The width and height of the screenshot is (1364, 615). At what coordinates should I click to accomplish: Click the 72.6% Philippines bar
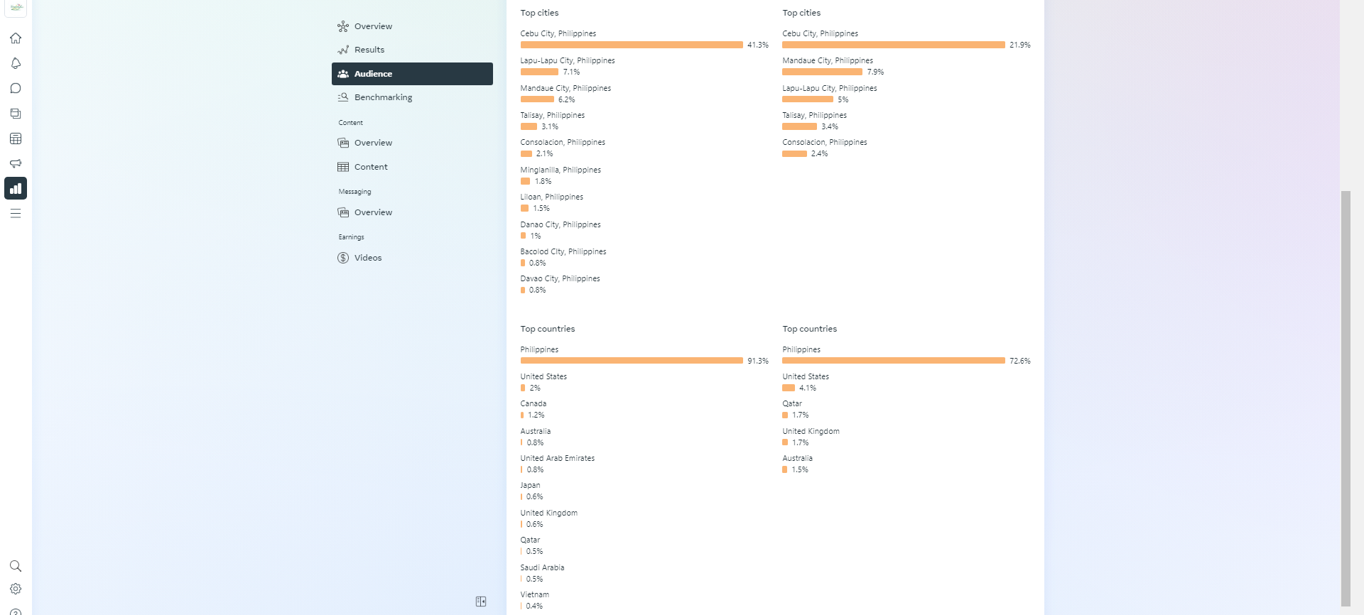[x=894, y=361]
